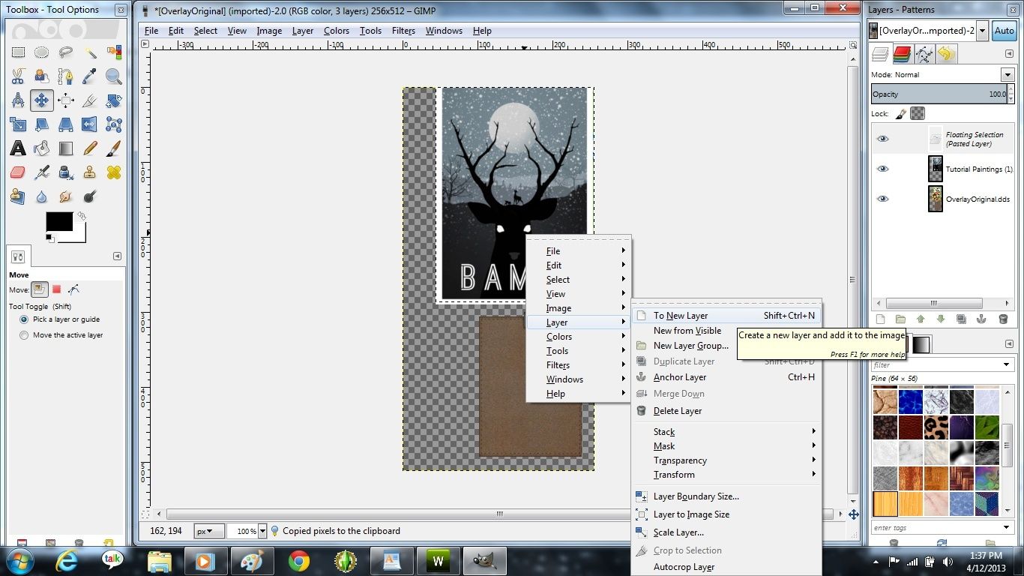
Task: Expand the Mask submenu
Action: point(726,446)
